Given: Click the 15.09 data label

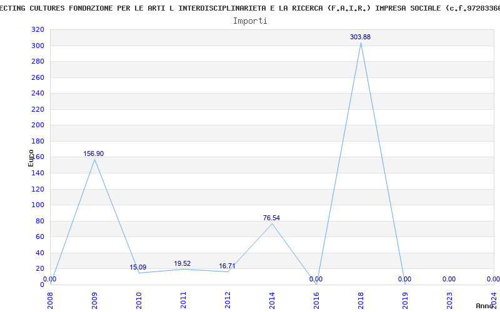Looking at the screenshot, I should tap(137, 268).
